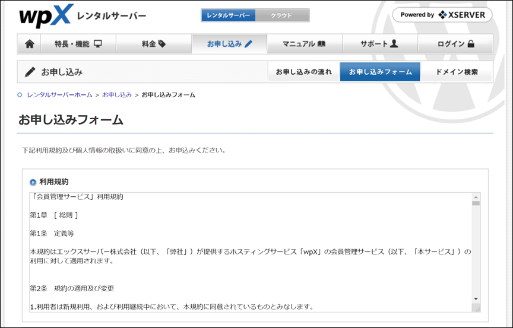Click the scrollbar thumb in terms box
513x328 pixels.
point(476,203)
